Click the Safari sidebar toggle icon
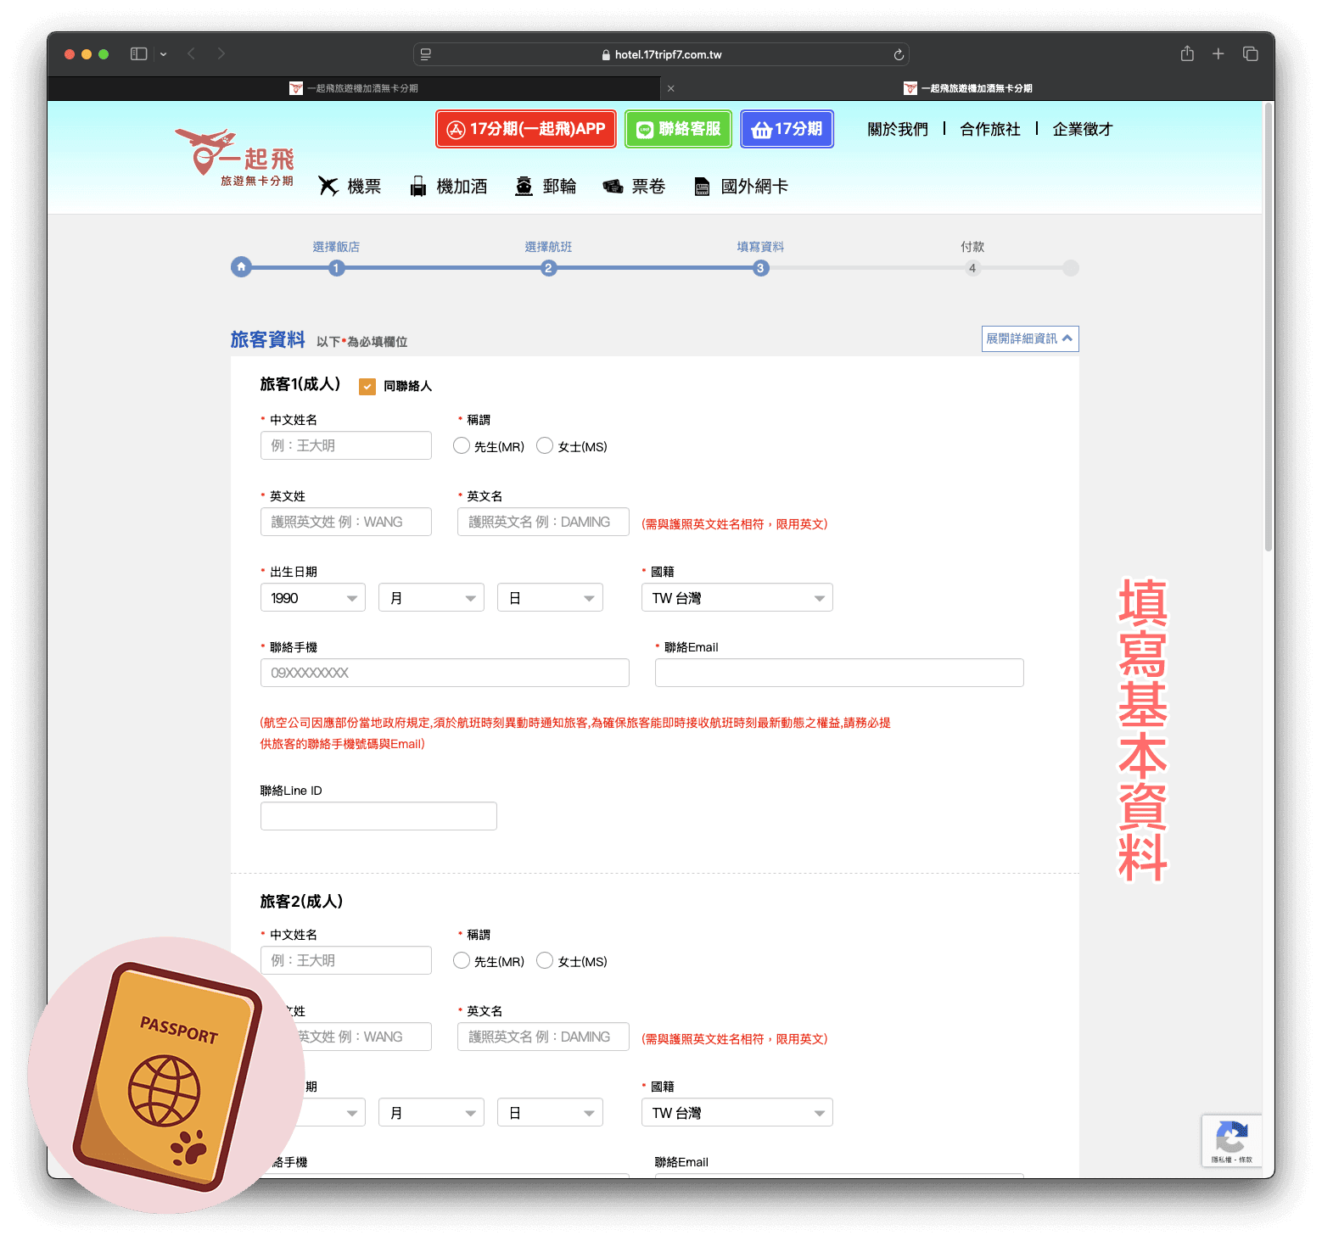This screenshot has width=1322, height=1241. click(x=138, y=54)
